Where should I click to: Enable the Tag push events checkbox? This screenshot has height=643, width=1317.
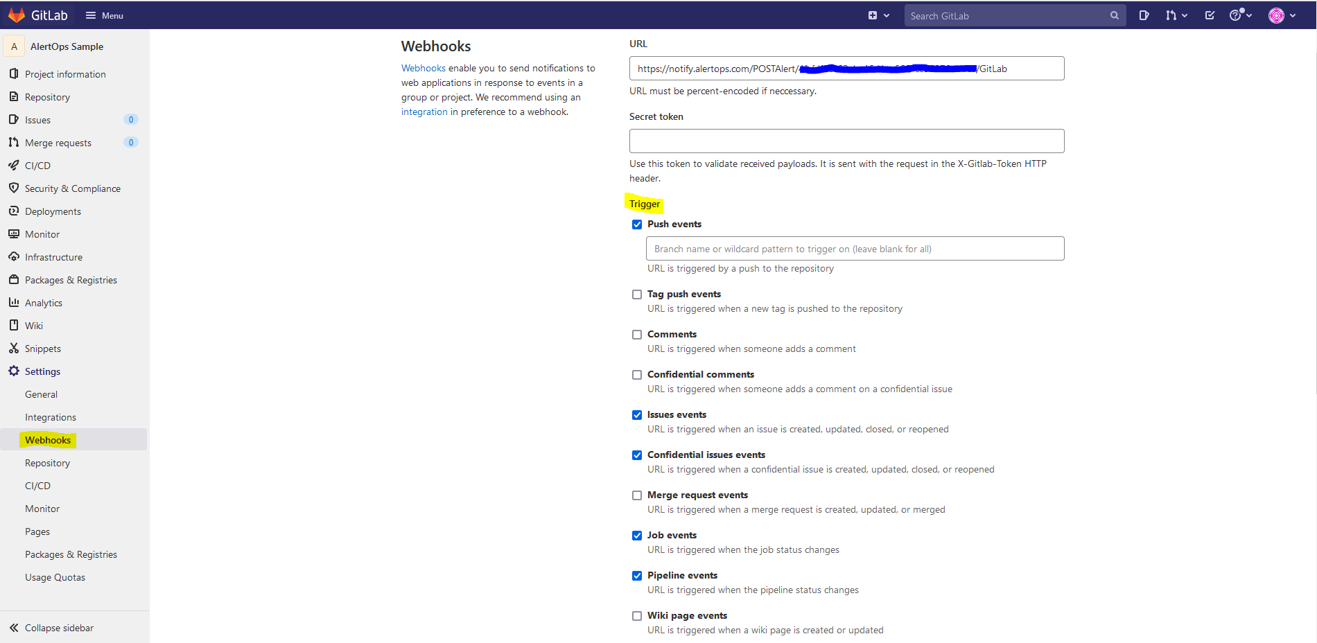637,294
